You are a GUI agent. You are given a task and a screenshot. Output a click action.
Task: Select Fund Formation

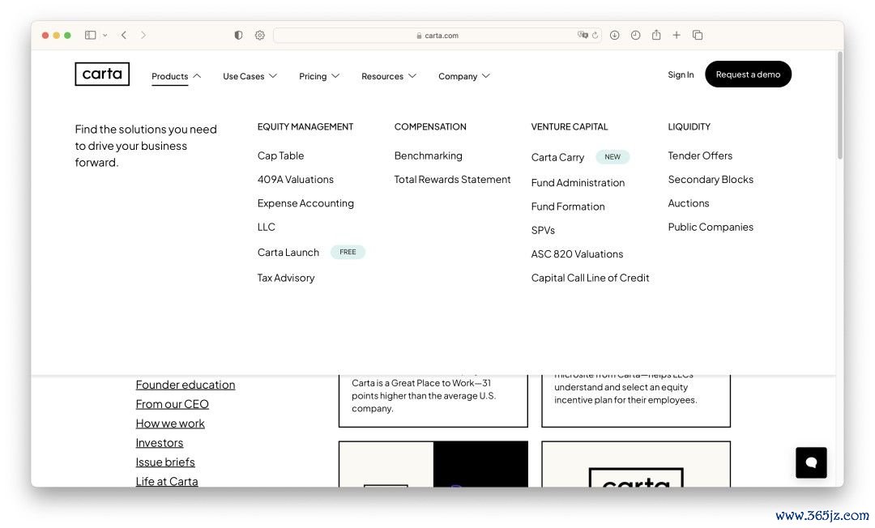[x=567, y=207]
